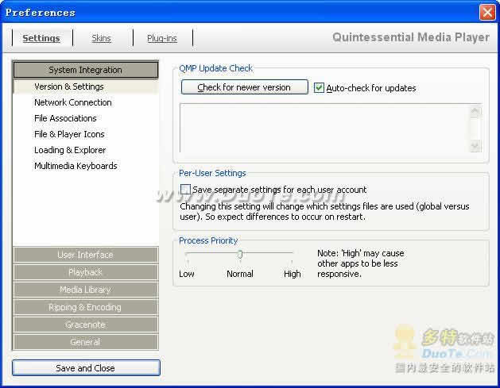Switch to the Settings tab
The width and height of the screenshot is (500, 388).
[x=41, y=38]
